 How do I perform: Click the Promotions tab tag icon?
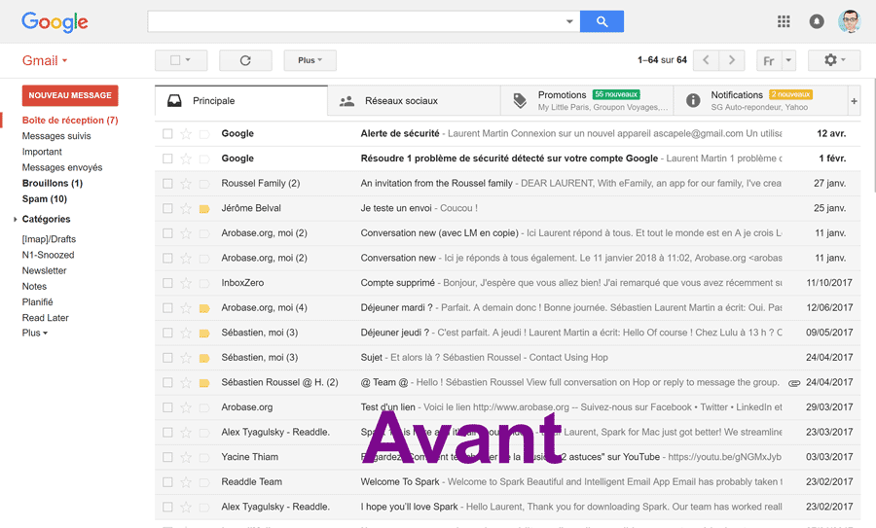tap(520, 100)
